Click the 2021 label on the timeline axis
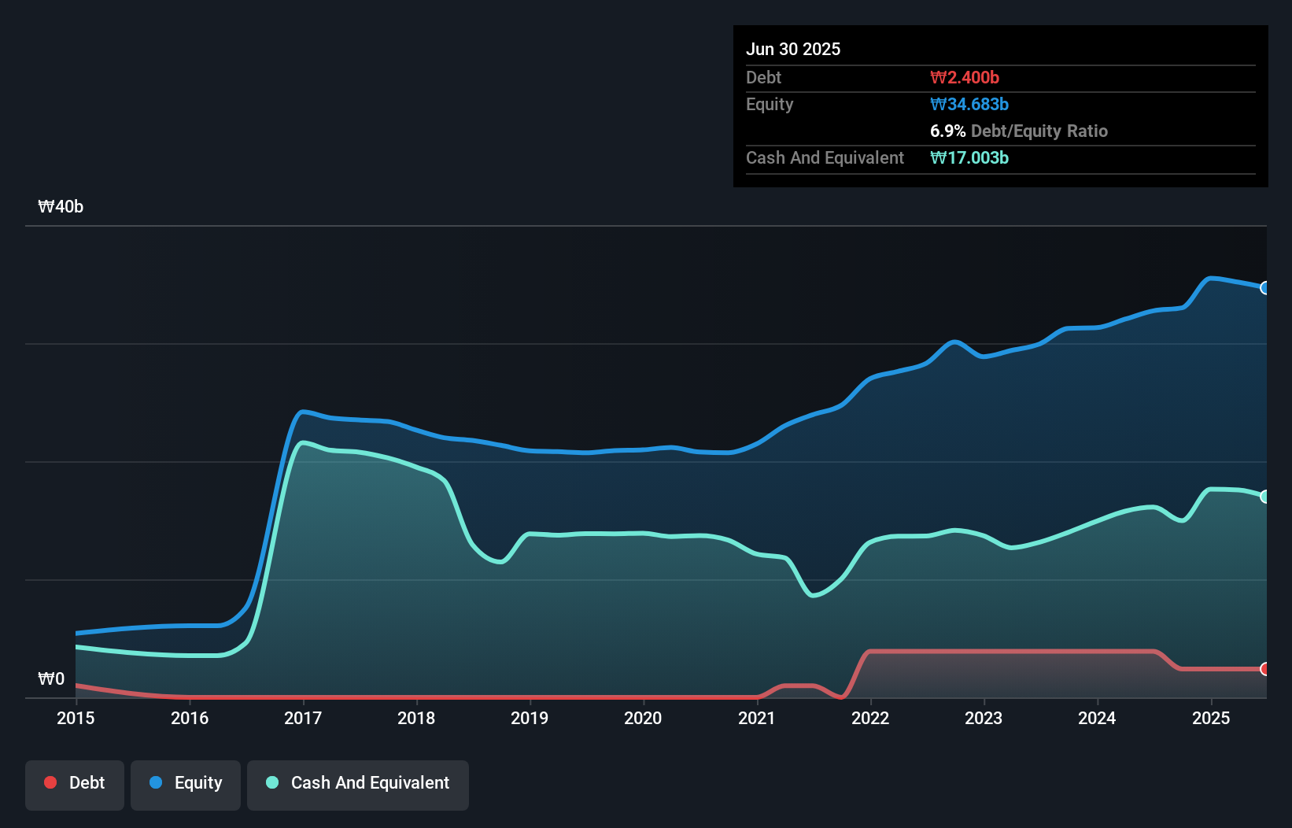 pyautogui.click(x=757, y=718)
